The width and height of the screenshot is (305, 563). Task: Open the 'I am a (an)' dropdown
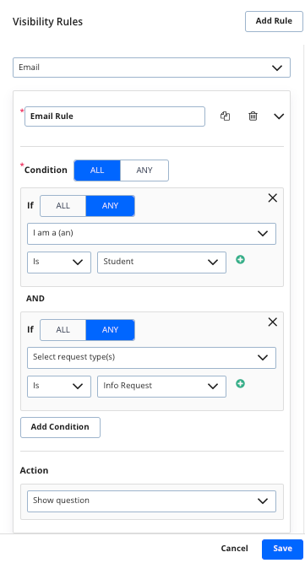(151, 234)
